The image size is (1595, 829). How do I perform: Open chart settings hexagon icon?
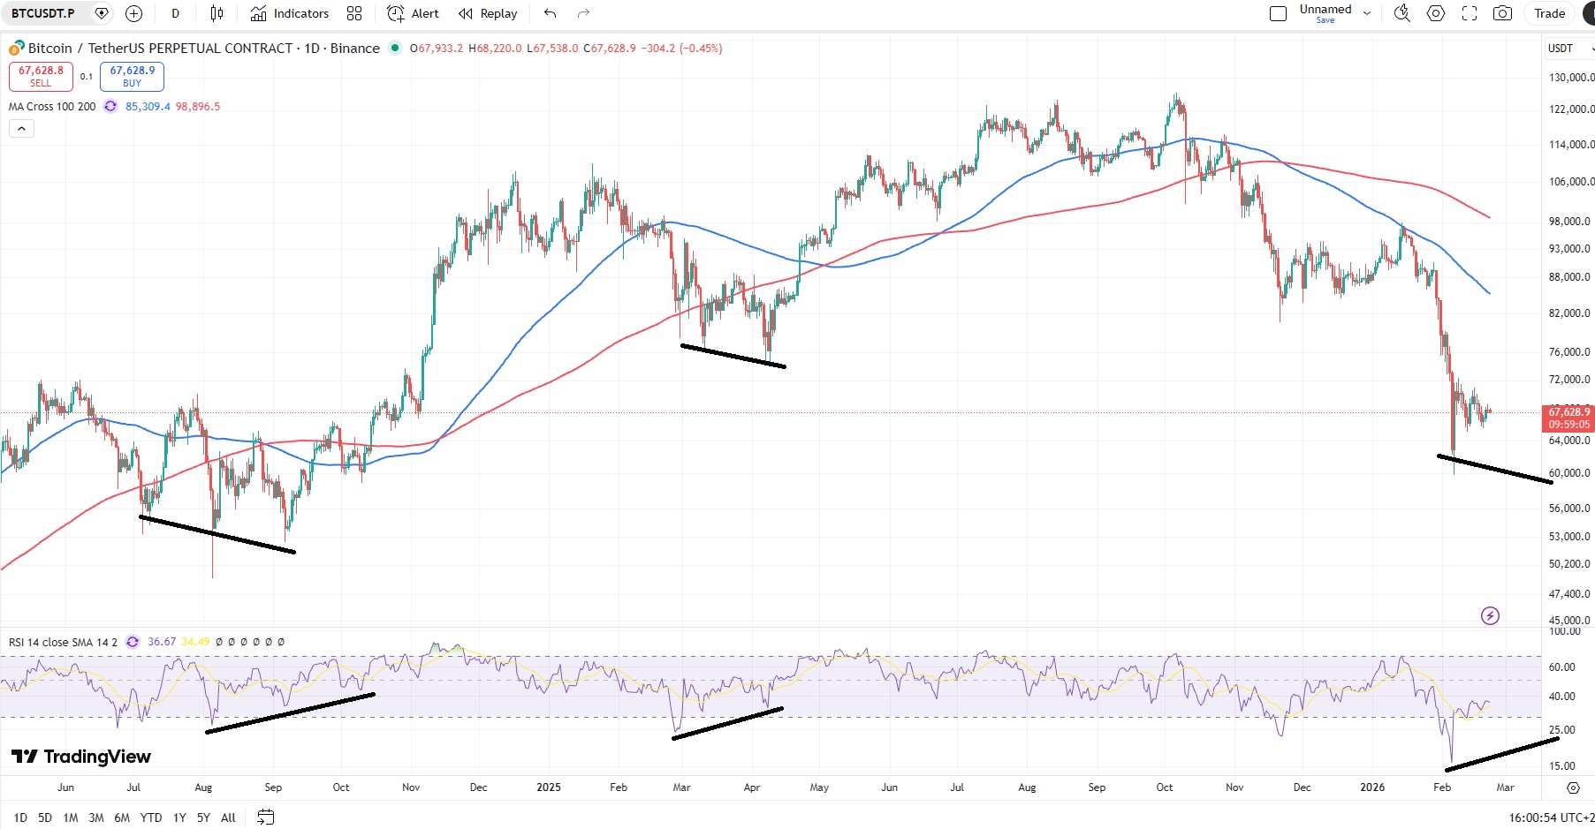pyautogui.click(x=1436, y=13)
